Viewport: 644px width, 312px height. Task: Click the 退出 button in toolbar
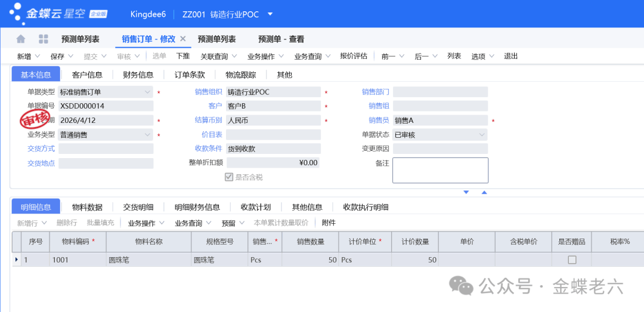tap(511, 56)
